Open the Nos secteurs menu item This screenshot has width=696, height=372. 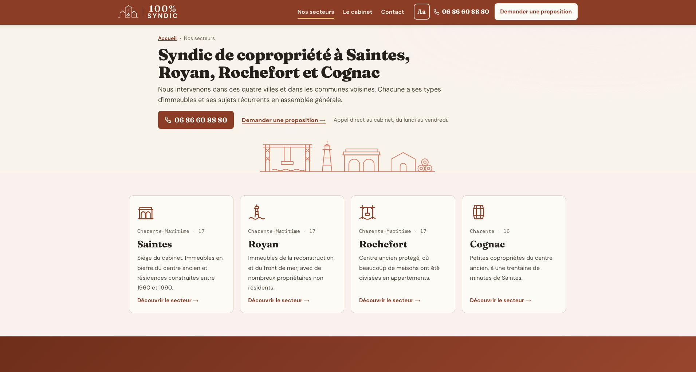pos(316,12)
